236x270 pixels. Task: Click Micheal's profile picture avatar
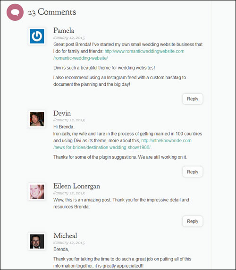(37, 242)
